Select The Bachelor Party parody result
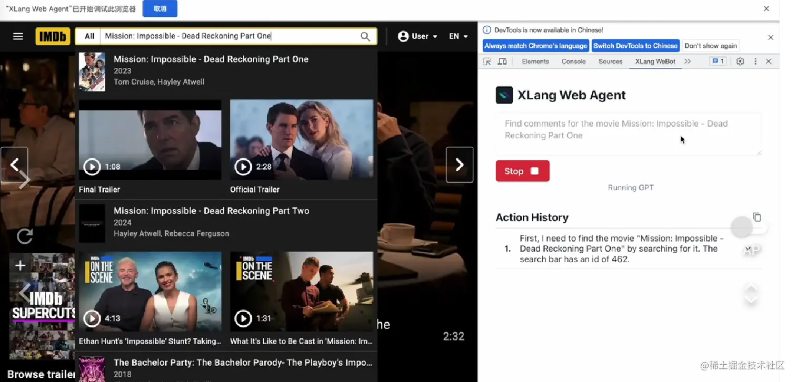This screenshot has height=382, width=796. point(226,368)
